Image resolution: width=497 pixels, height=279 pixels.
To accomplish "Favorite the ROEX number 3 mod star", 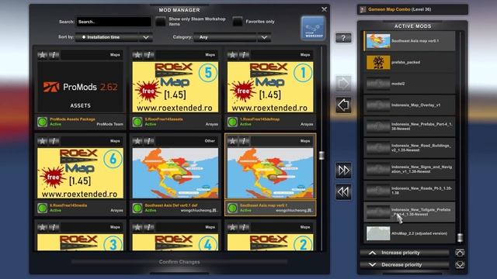I will 42,227.
